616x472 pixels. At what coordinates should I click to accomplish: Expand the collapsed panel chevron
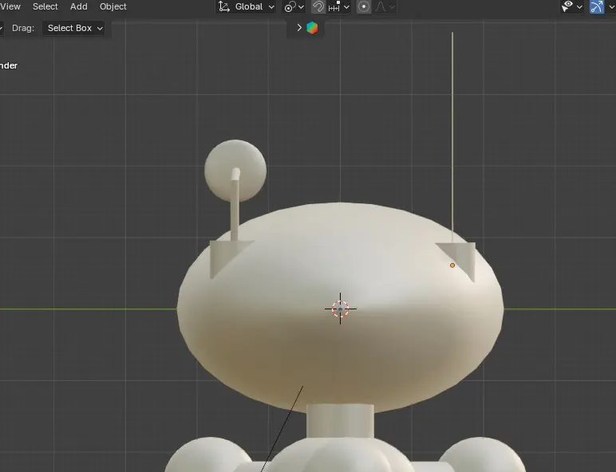click(299, 27)
